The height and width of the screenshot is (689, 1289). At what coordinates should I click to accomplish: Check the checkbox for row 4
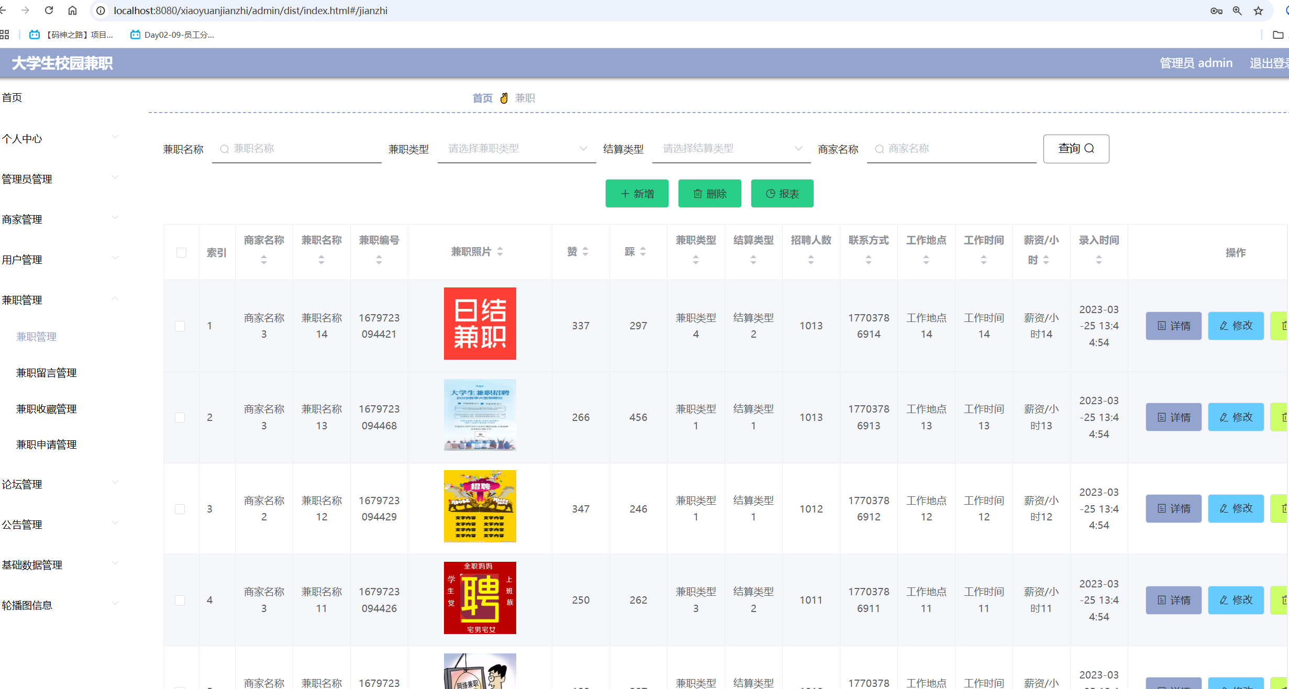coord(180,600)
